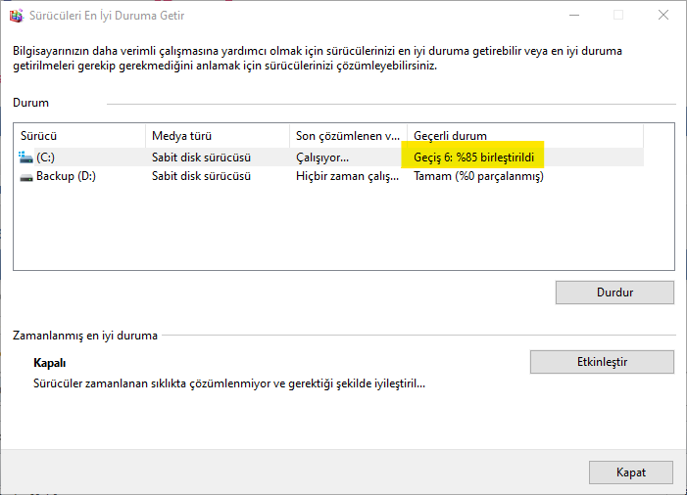Click the Backup (D:) drive icon
687x495 pixels.
click(25, 177)
